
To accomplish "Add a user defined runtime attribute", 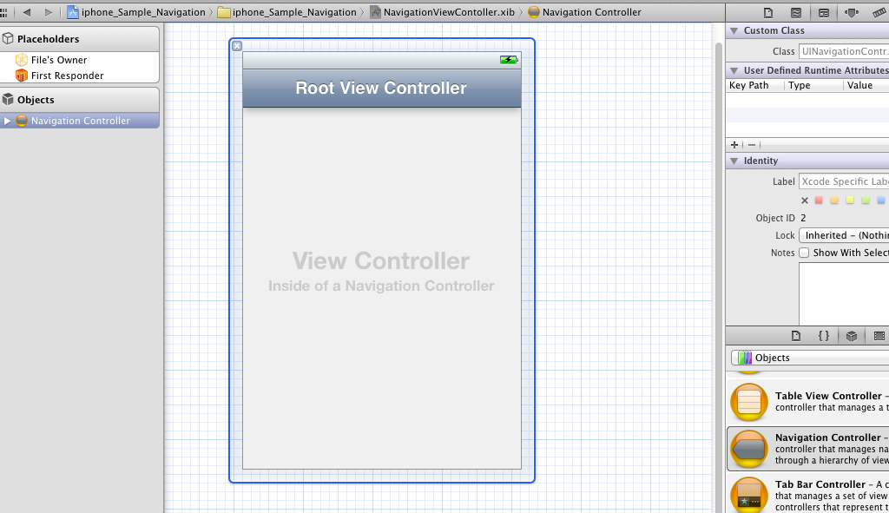I will click(734, 145).
